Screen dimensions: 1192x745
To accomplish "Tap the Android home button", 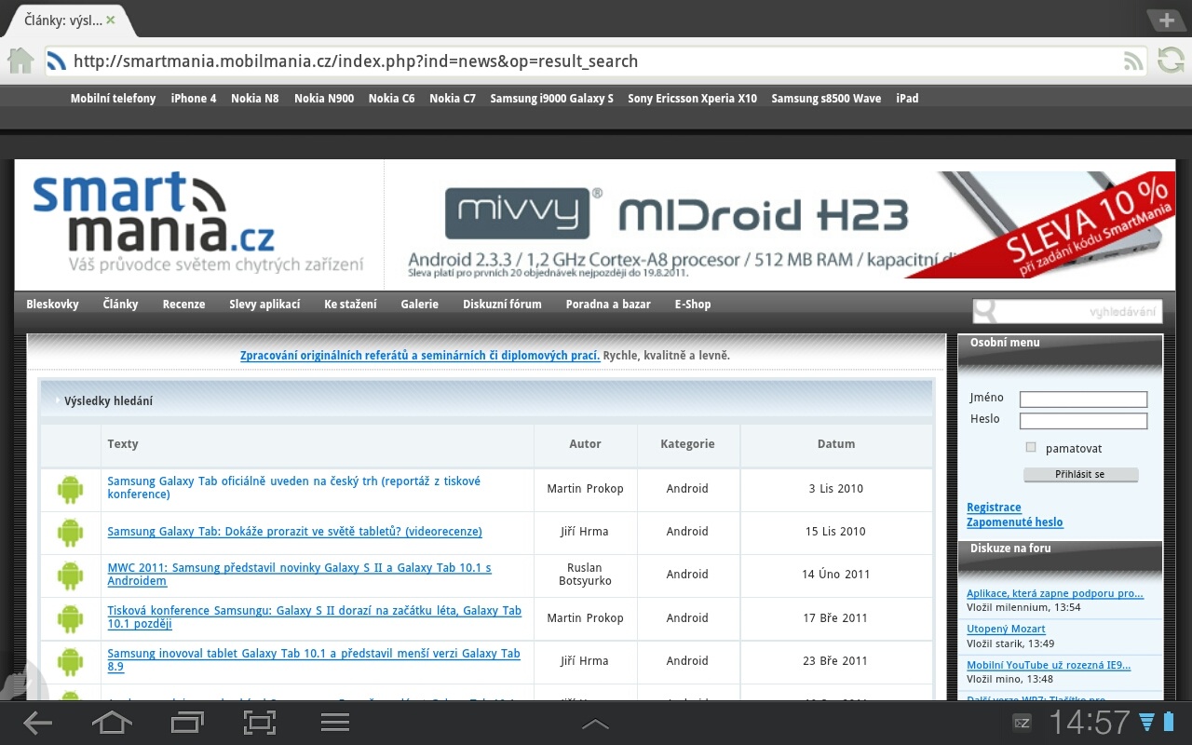I will pos(112,723).
